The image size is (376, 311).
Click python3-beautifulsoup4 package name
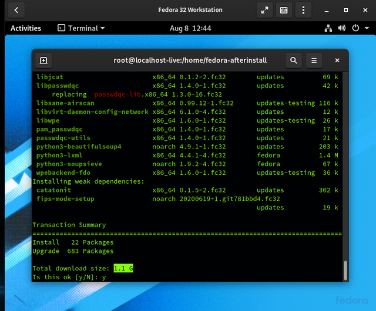[79, 147]
